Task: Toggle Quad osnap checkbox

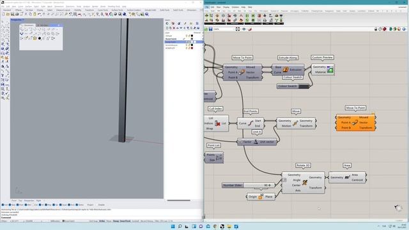Action: point(60,205)
